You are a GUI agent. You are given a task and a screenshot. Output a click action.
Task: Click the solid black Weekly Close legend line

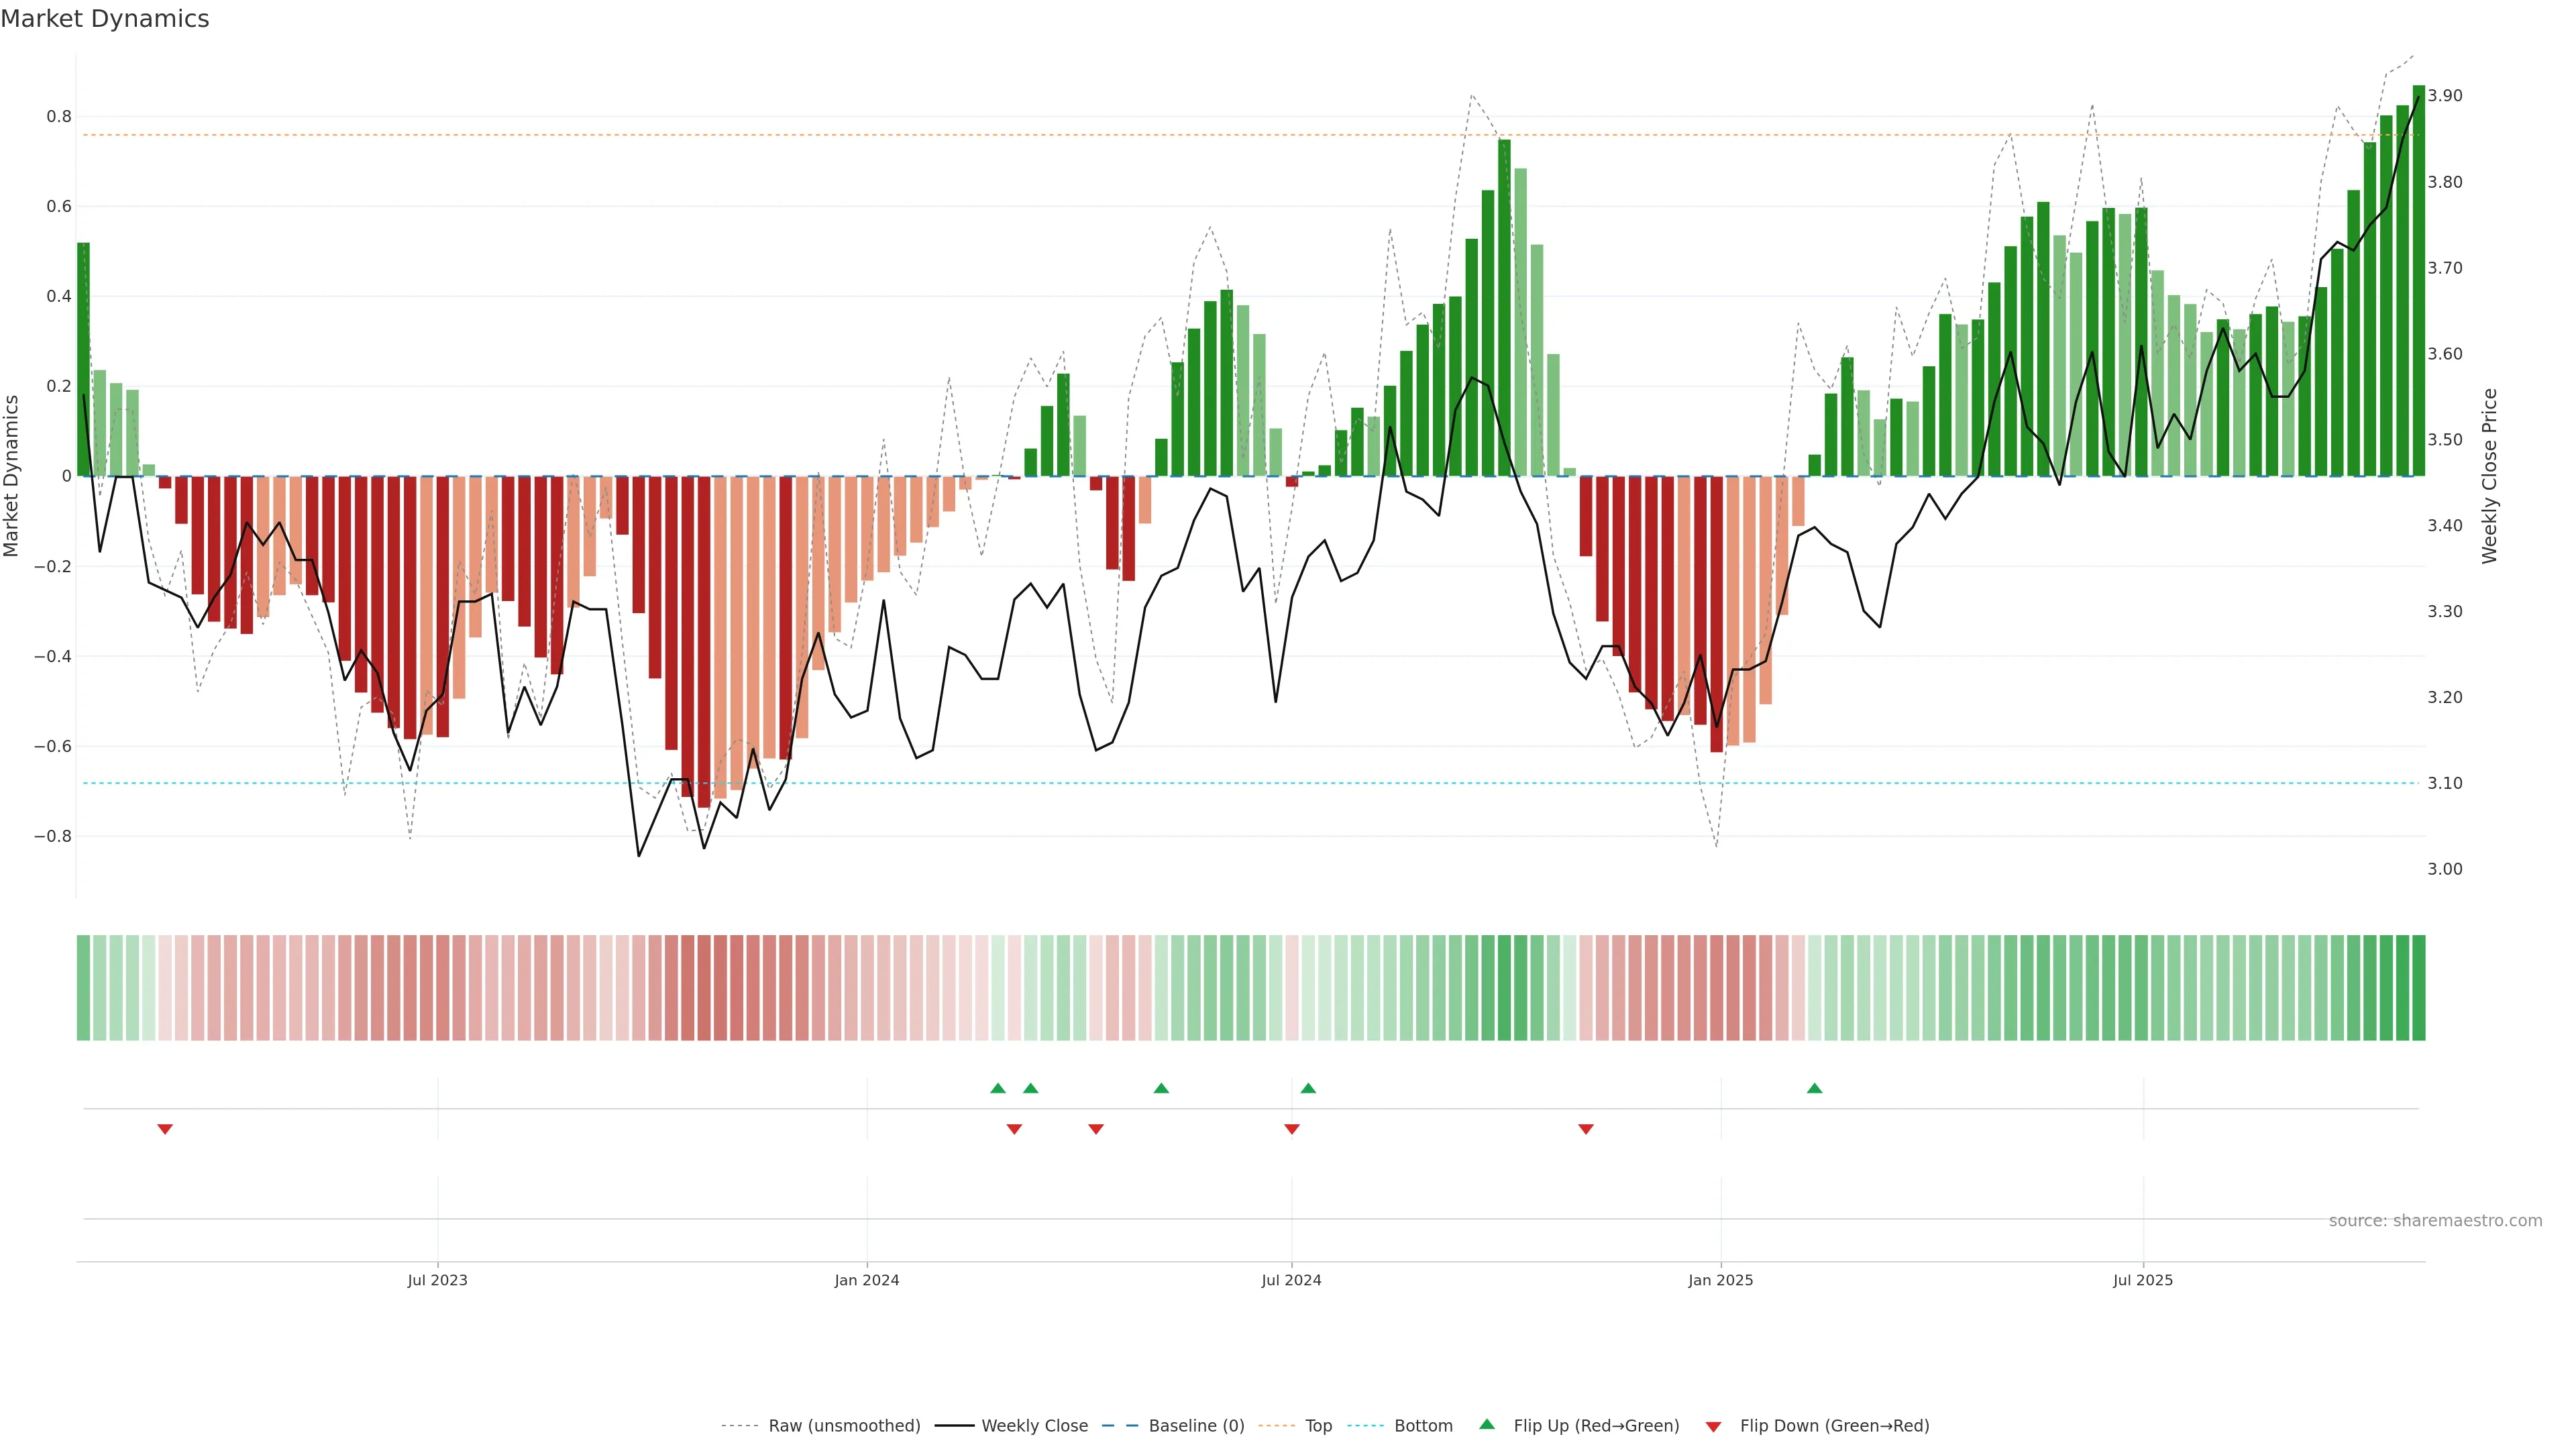coord(954,1425)
